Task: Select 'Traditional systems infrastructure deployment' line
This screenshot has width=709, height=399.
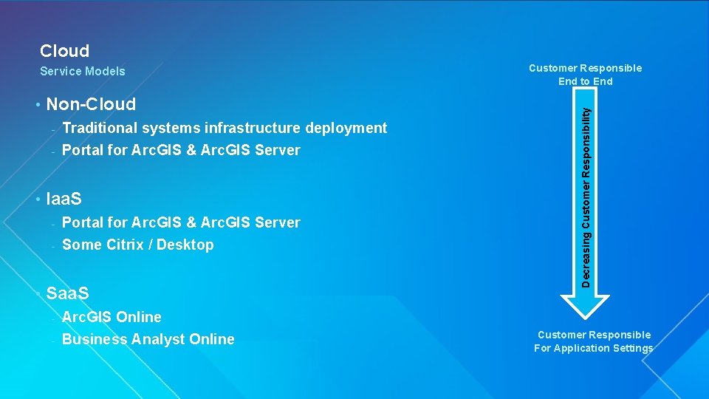Action: (x=225, y=128)
